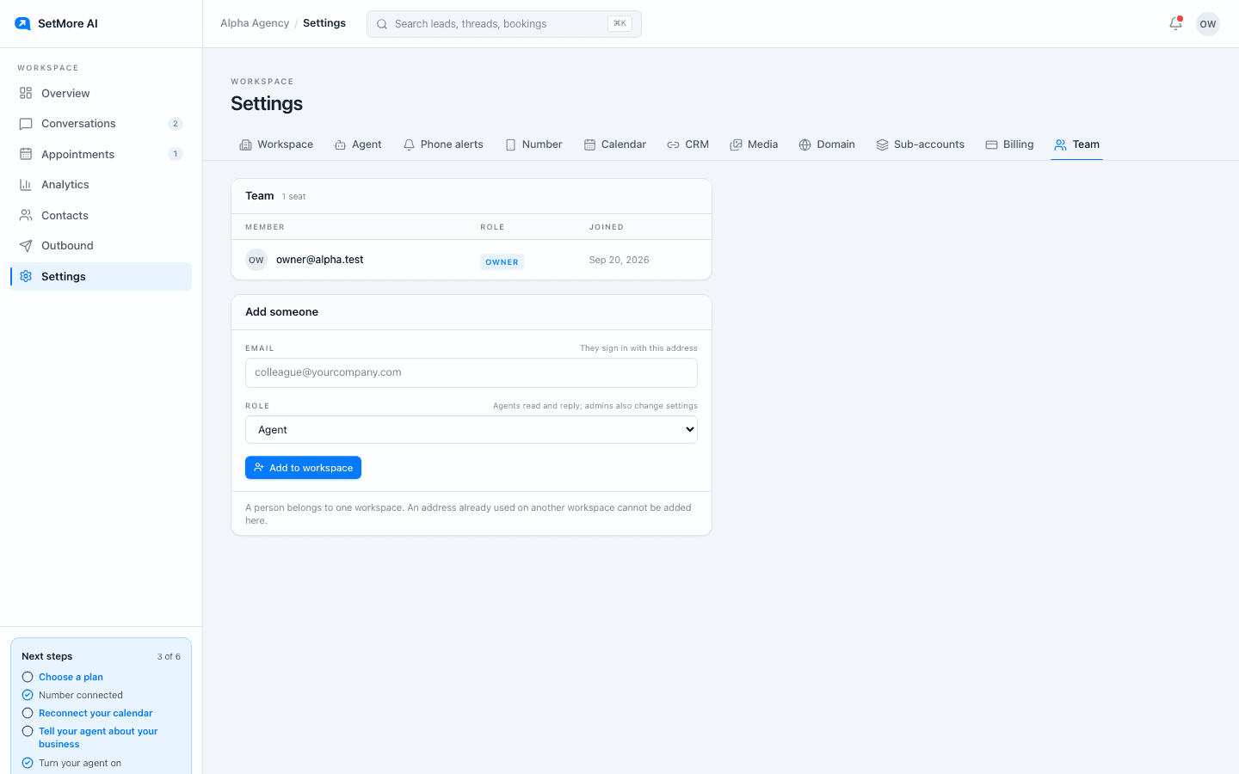Viewport: 1239px width, 774px height.
Task: Click the OWNER role badge
Action: (502, 262)
